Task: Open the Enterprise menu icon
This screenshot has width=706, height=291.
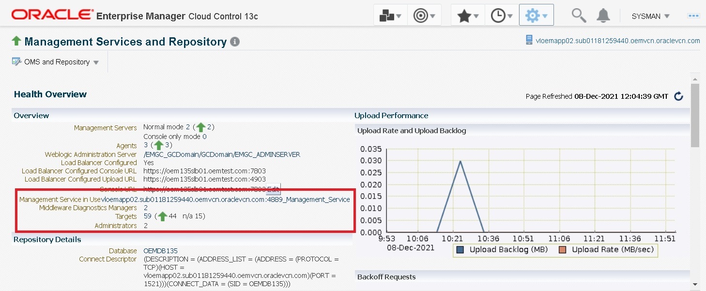Action: [390, 15]
